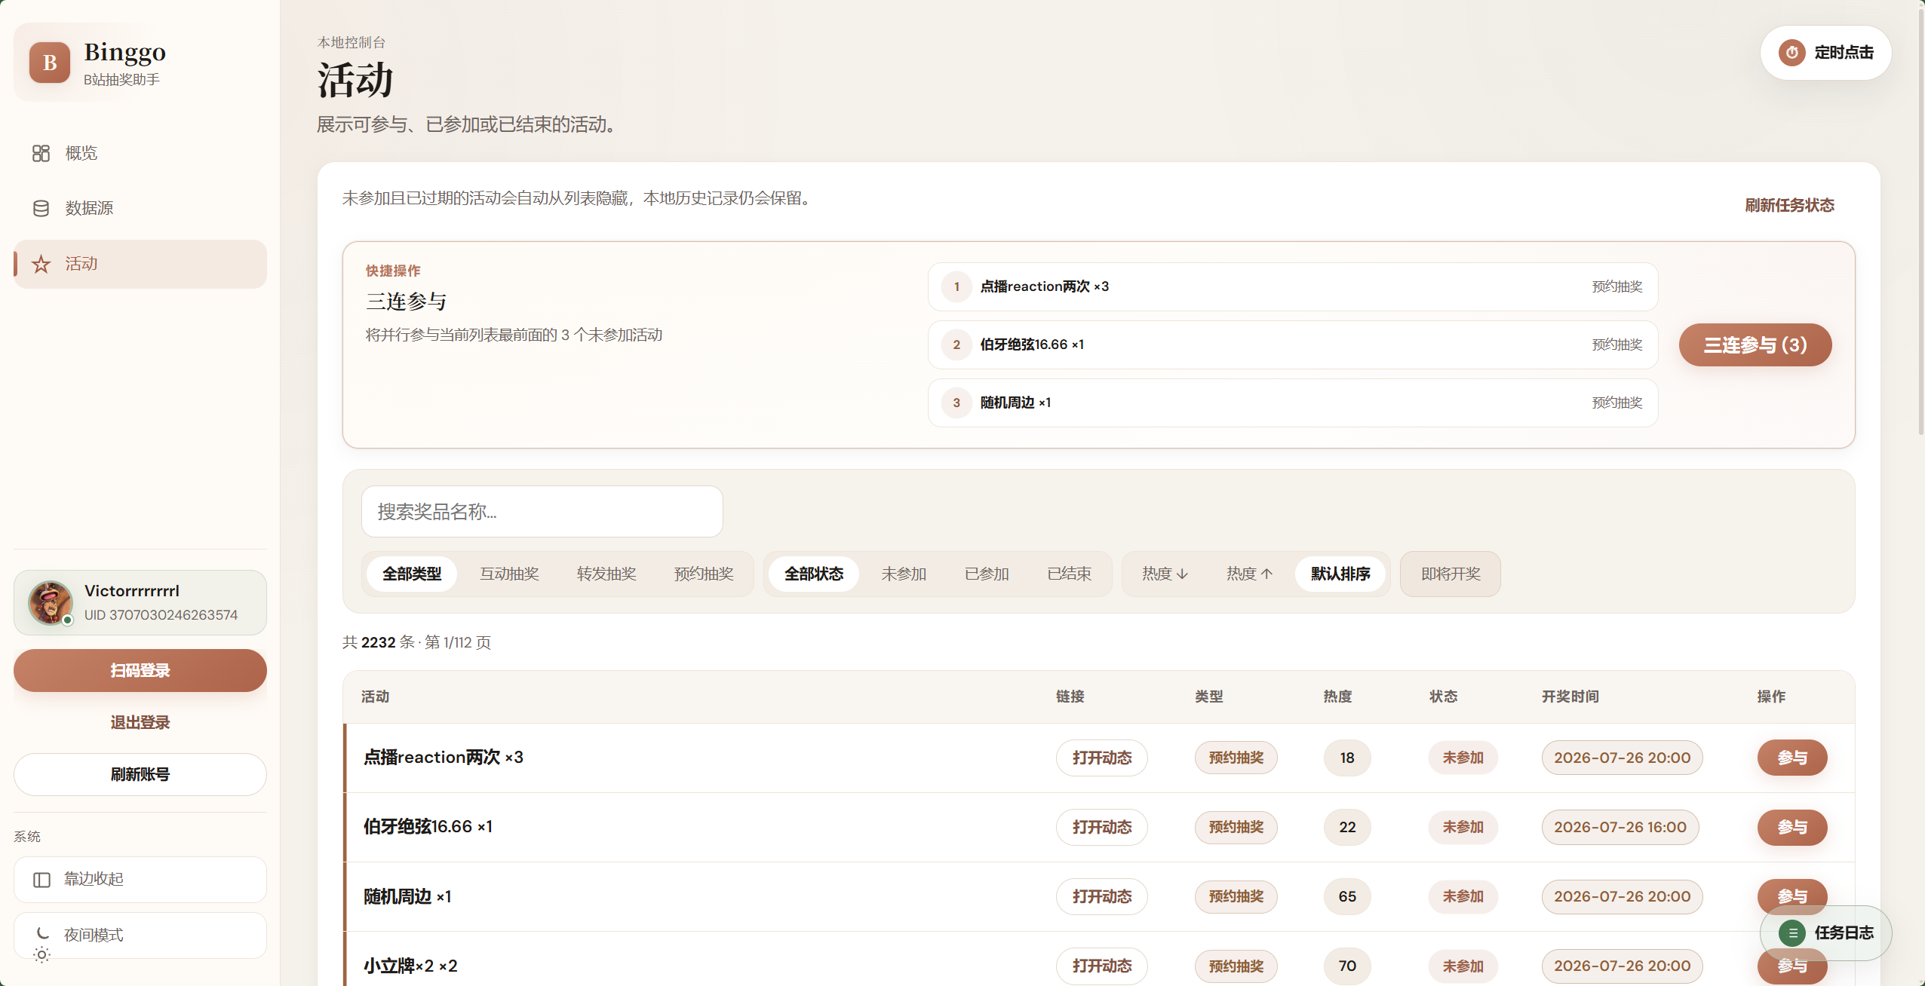Open the 概览 overview grid icon
Image resolution: width=1925 pixels, height=986 pixels.
pos(41,153)
